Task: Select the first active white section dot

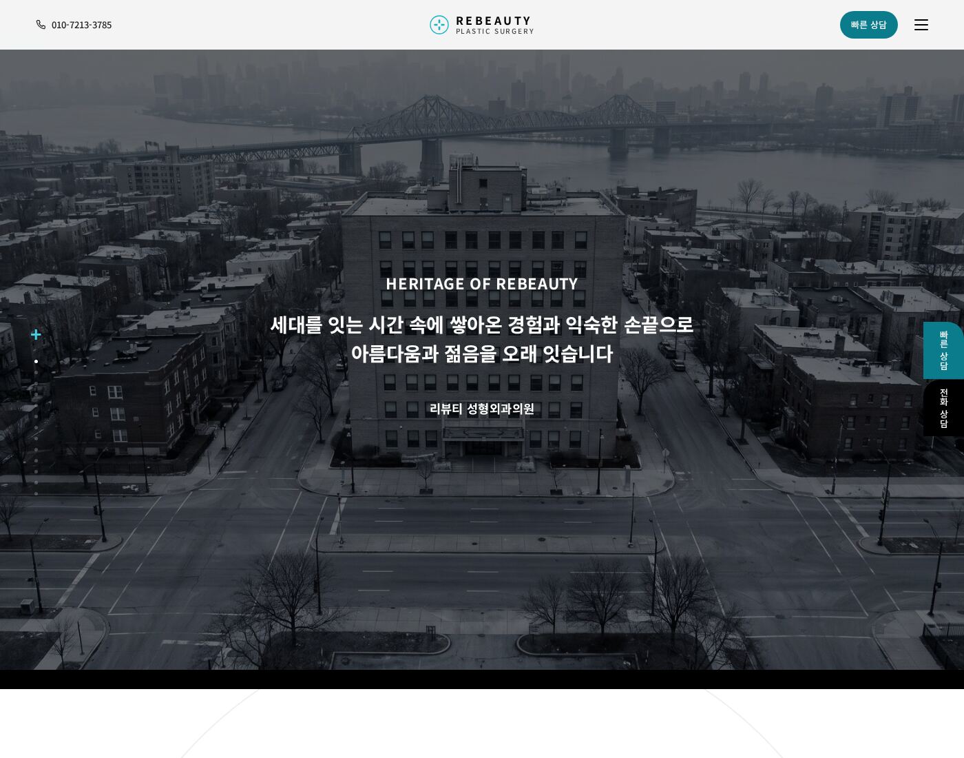Action: pyautogui.click(x=36, y=362)
